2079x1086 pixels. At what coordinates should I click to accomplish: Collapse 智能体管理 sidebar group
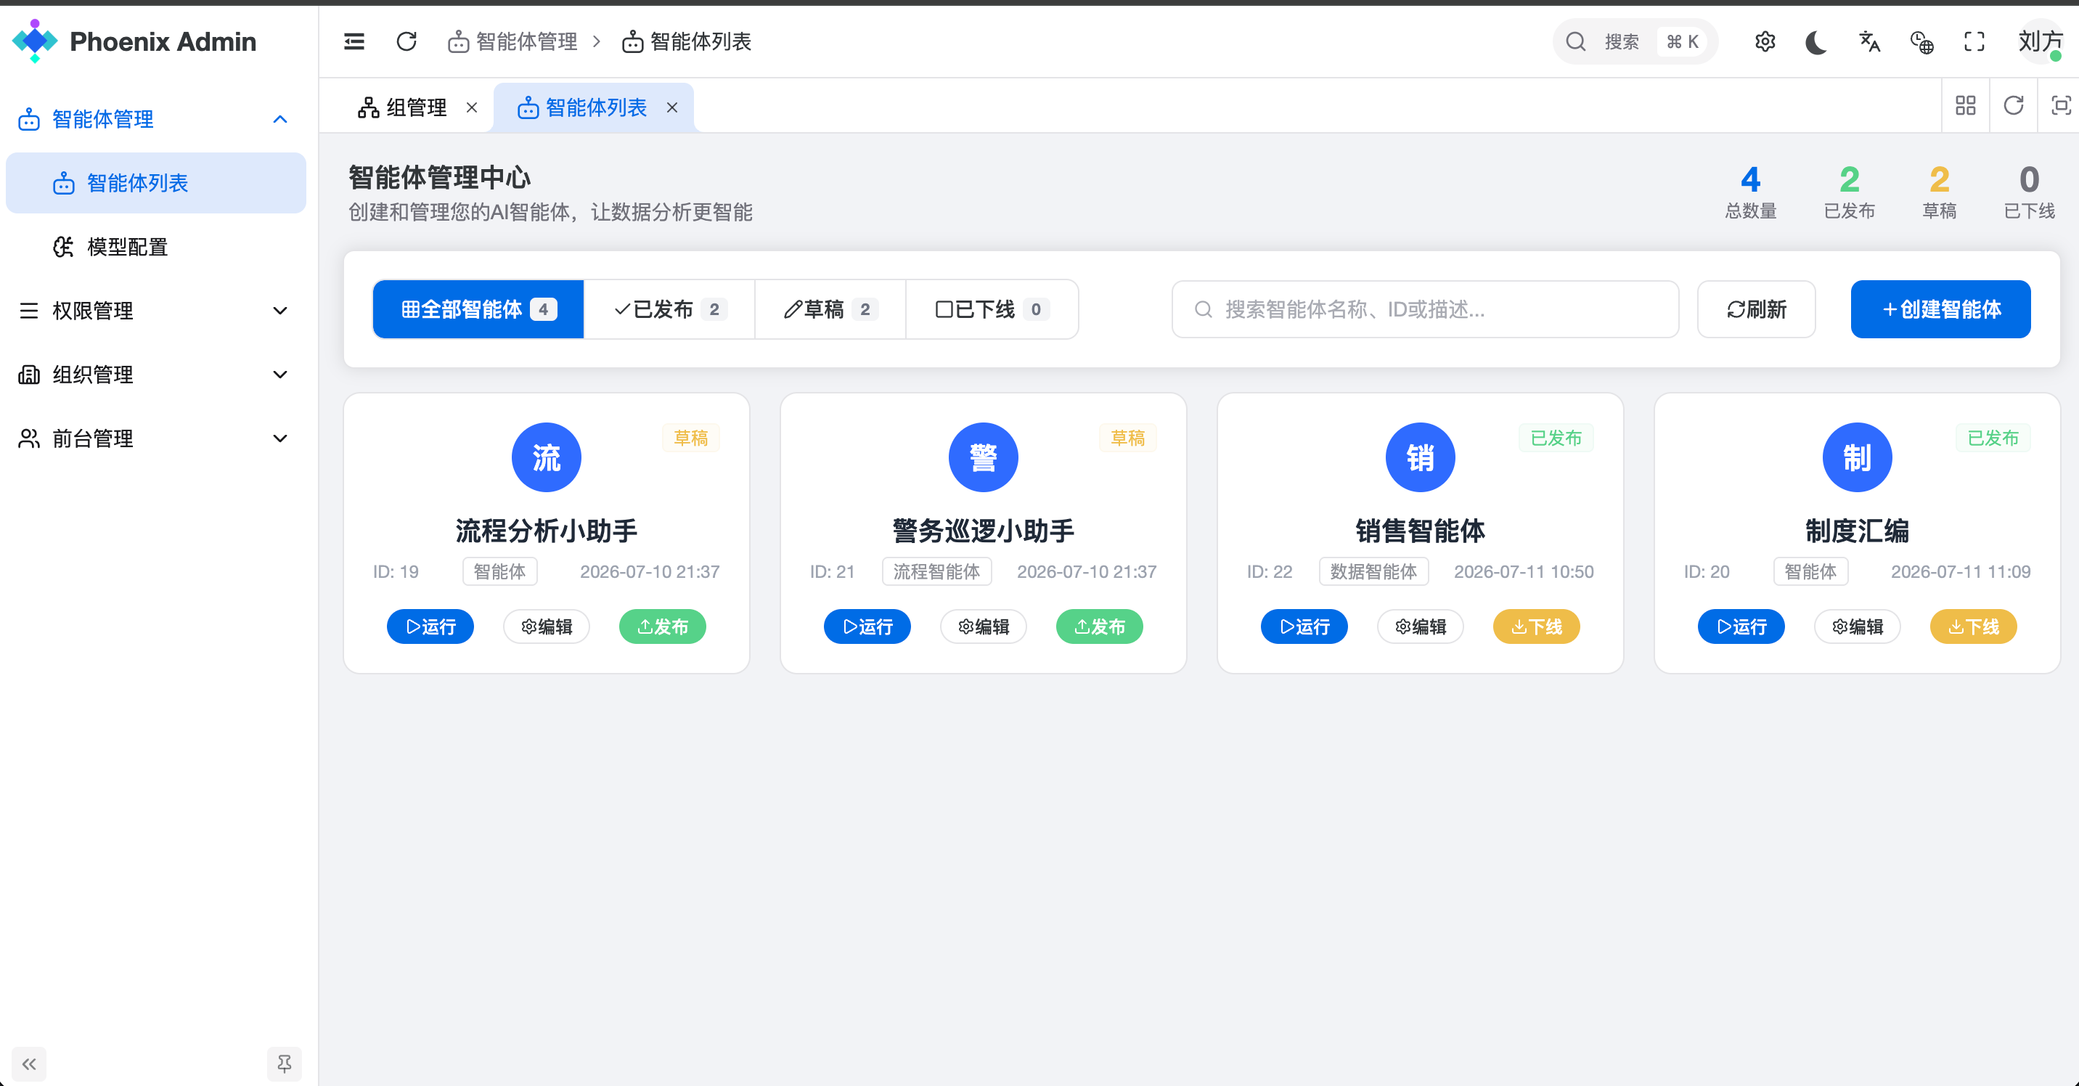click(x=156, y=119)
